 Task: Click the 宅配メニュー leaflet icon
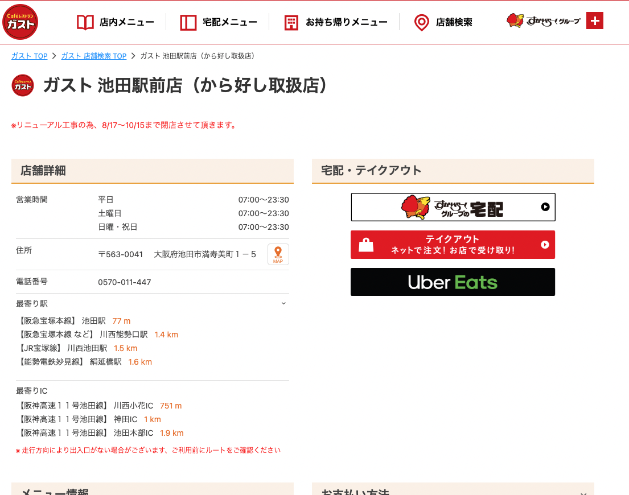pyautogui.click(x=188, y=22)
